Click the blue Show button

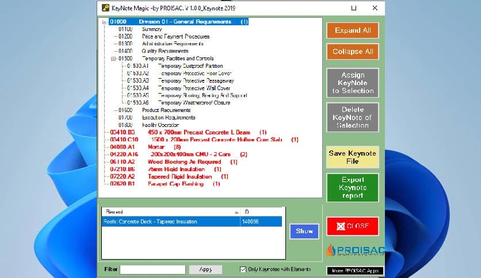pyautogui.click(x=304, y=231)
